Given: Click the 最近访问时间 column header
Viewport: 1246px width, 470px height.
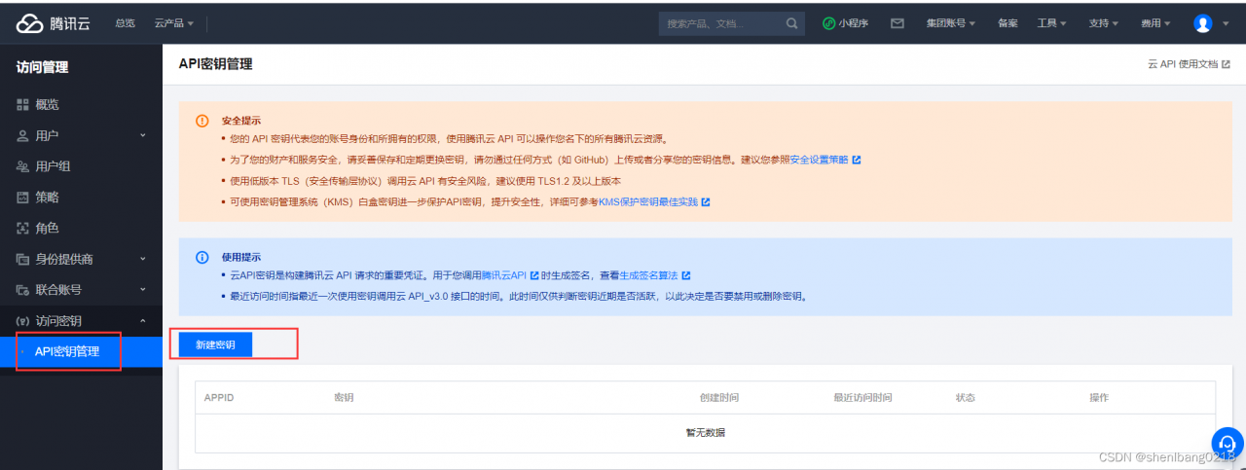Looking at the screenshot, I should click(862, 398).
